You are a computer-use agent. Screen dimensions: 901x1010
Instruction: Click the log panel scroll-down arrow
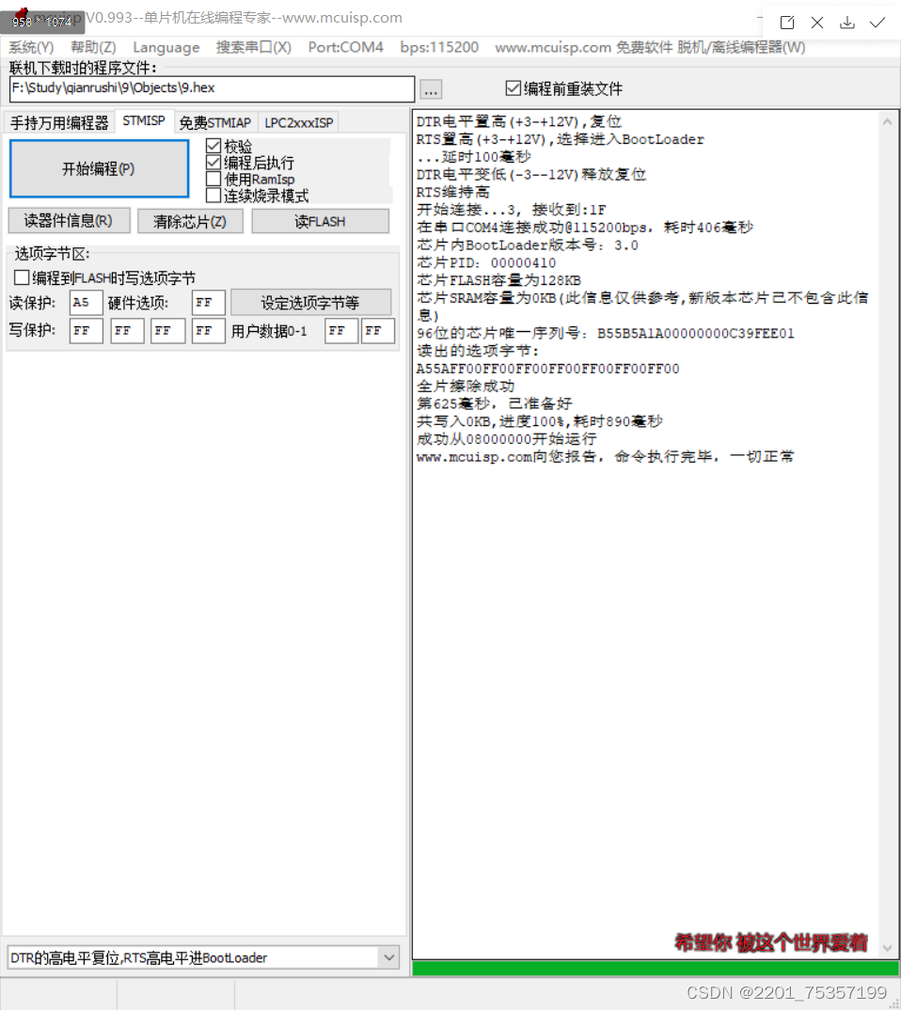point(888,948)
